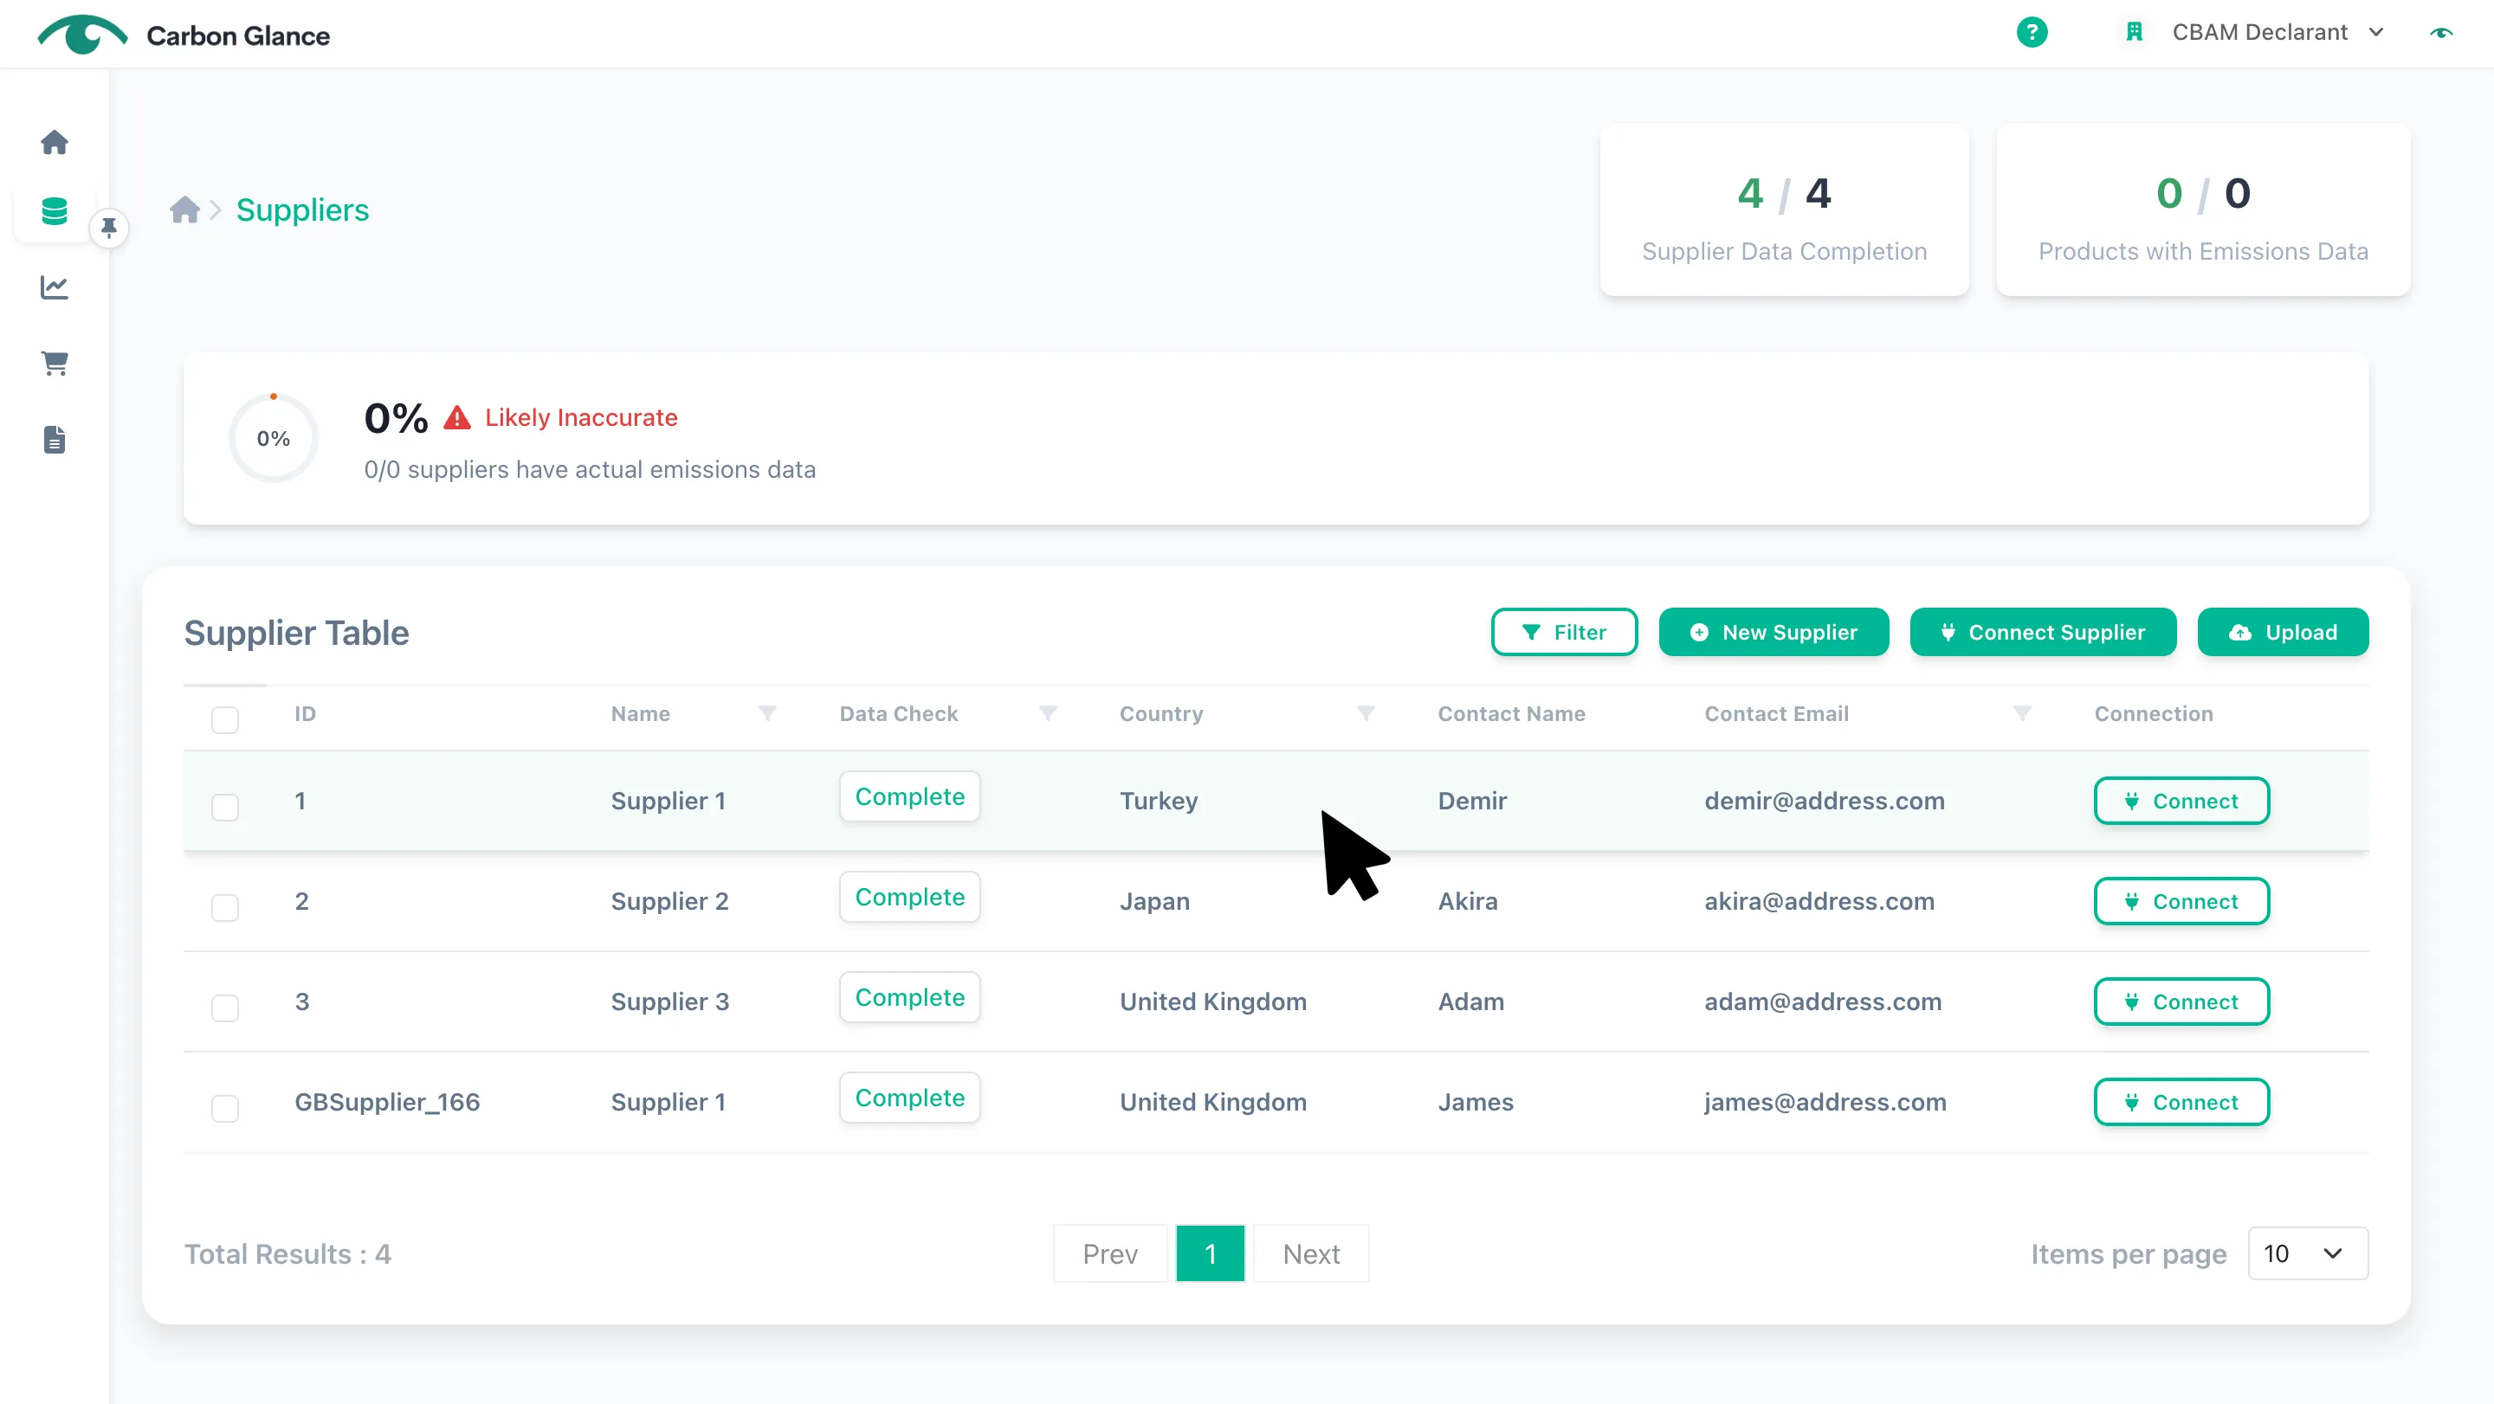
Task: Click the Next page button
Action: tap(1311, 1254)
